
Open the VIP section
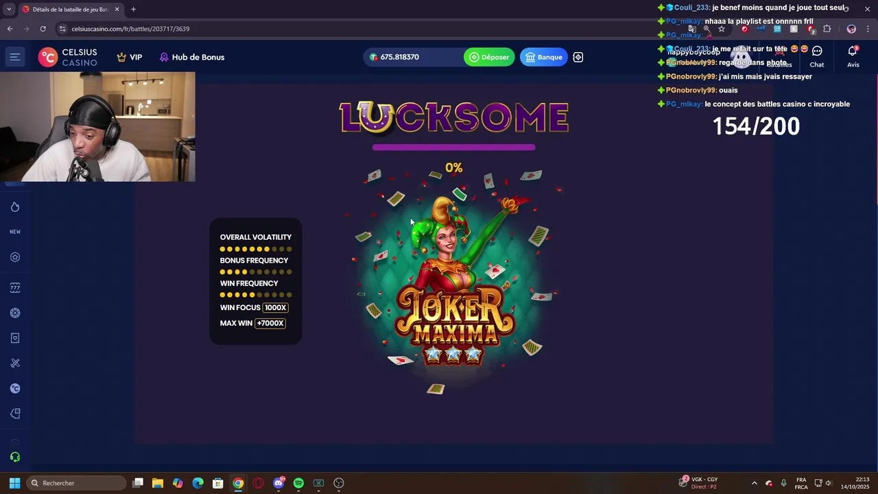(130, 57)
